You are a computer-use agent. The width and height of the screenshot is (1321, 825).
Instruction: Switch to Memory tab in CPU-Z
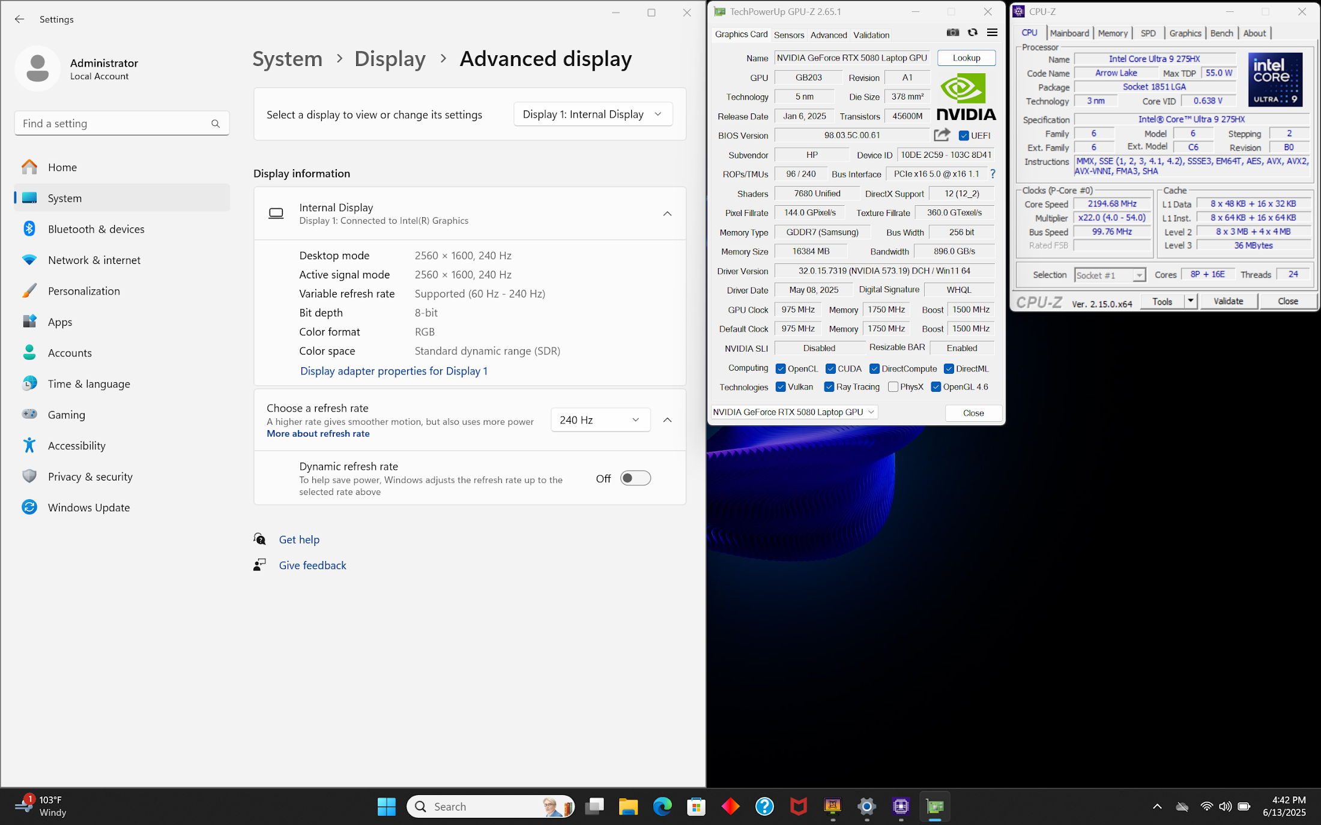point(1113,33)
